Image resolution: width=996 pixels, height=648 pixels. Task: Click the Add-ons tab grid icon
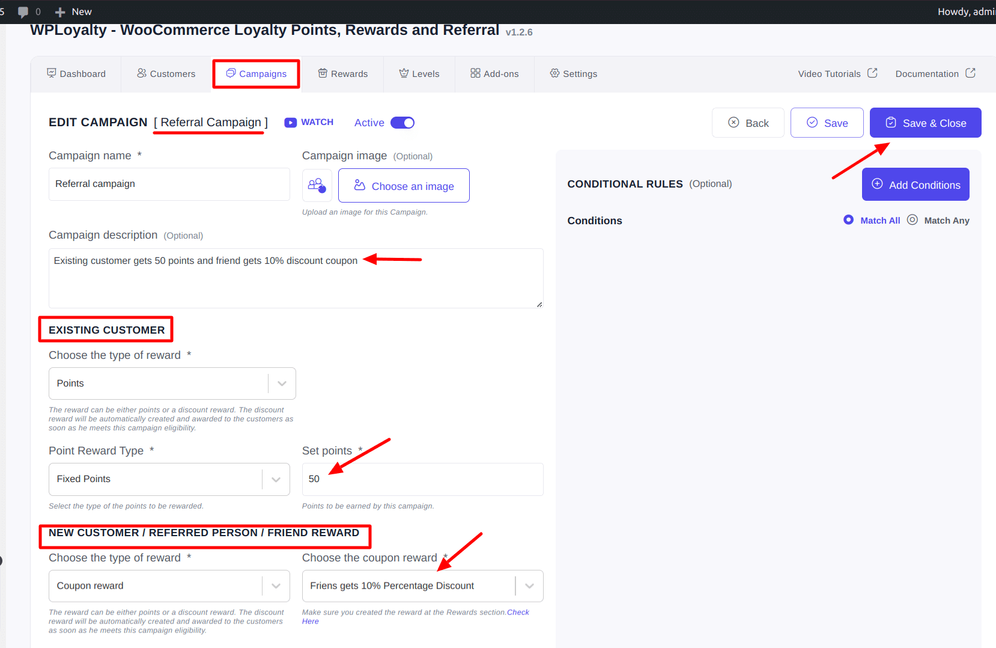pos(475,73)
